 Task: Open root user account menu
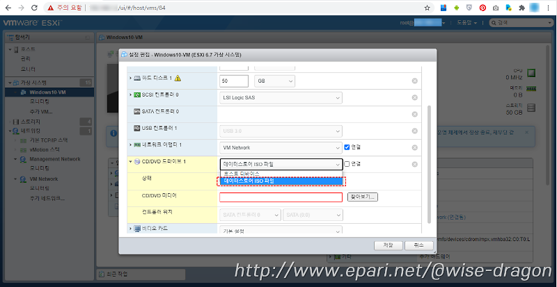(x=423, y=23)
